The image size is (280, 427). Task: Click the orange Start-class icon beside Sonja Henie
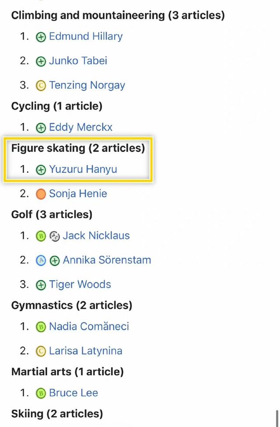[41, 194]
